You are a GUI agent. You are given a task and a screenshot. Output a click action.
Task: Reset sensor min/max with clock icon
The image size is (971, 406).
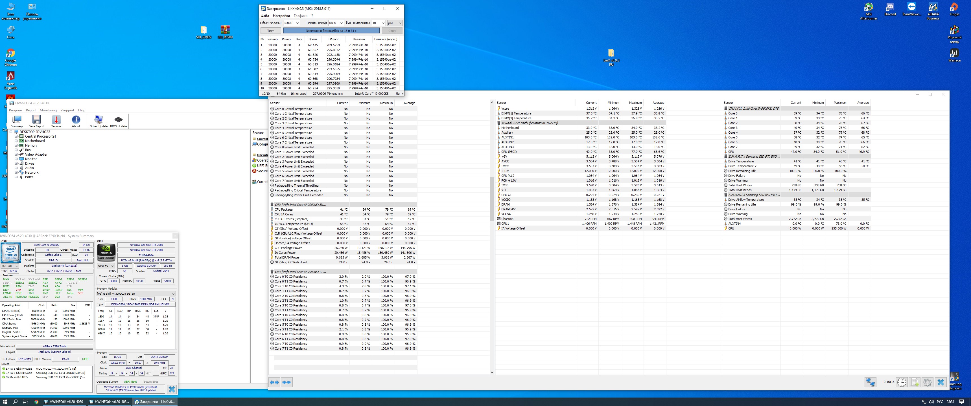(x=902, y=382)
